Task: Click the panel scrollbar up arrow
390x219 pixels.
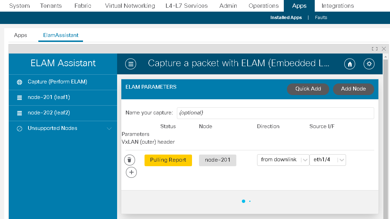Action: point(385,57)
